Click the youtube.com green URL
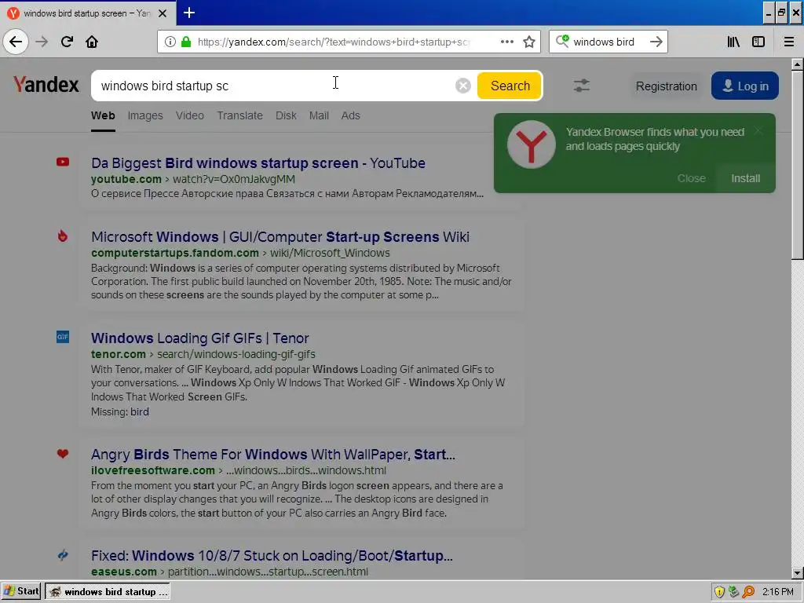The height and width of the screenshot is (603, 804). click(126, 179)
